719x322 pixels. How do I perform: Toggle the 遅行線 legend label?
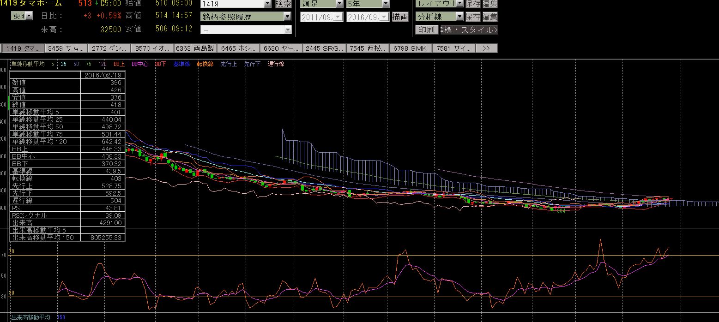(x=276, y=64)
